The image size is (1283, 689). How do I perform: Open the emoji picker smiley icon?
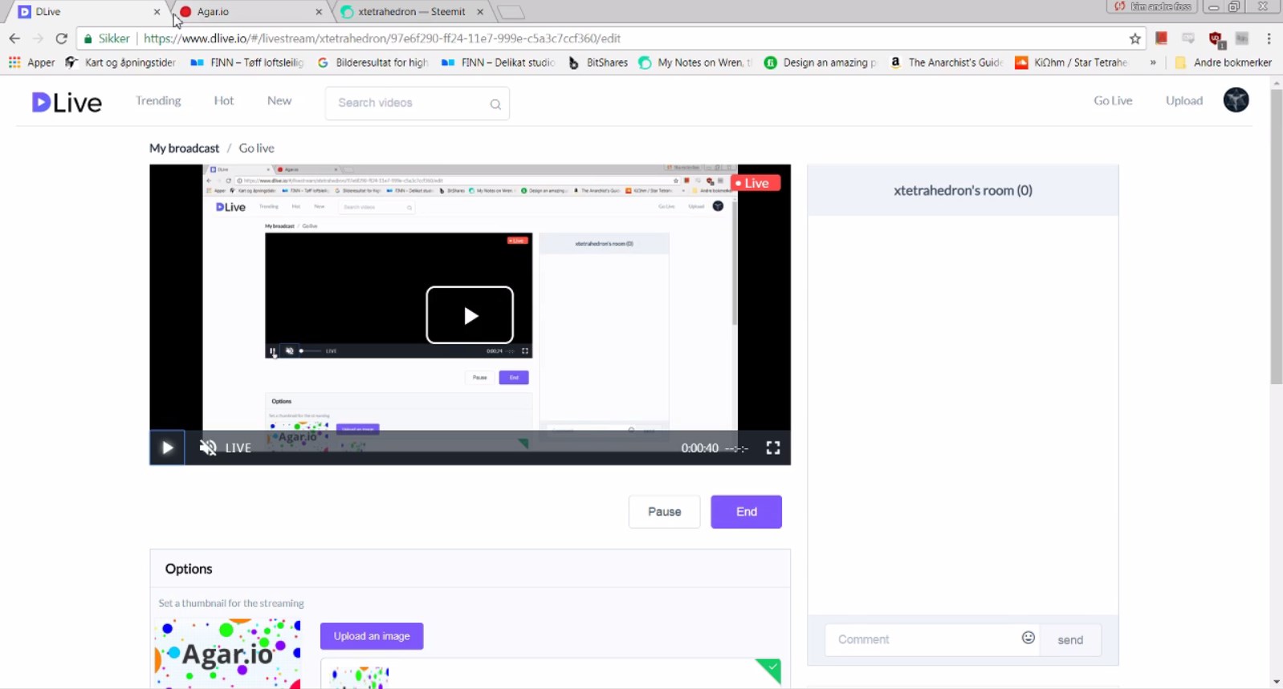coord(1028,638)
